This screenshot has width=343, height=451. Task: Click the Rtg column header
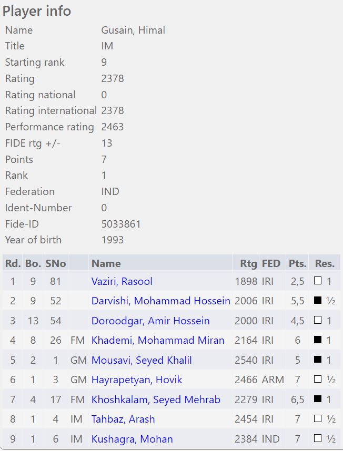pos(248,263)
